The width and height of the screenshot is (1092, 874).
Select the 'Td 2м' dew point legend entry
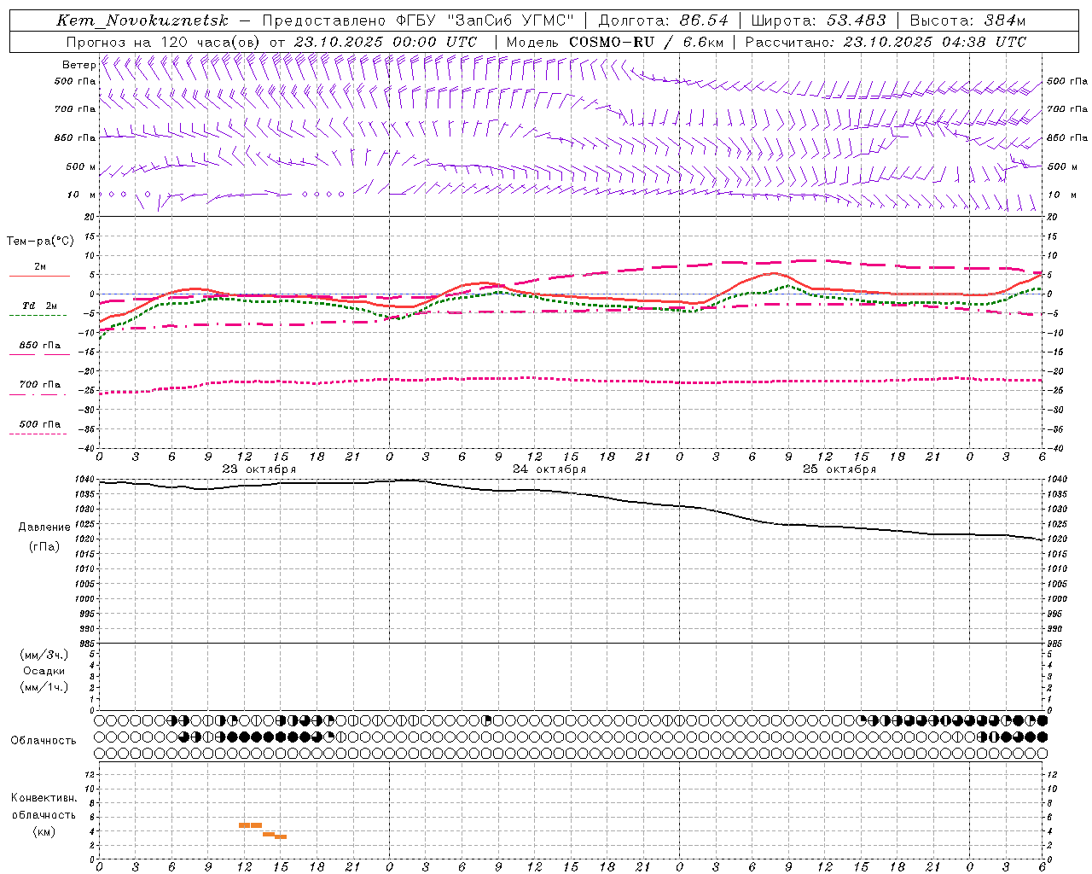pos(40,306)
